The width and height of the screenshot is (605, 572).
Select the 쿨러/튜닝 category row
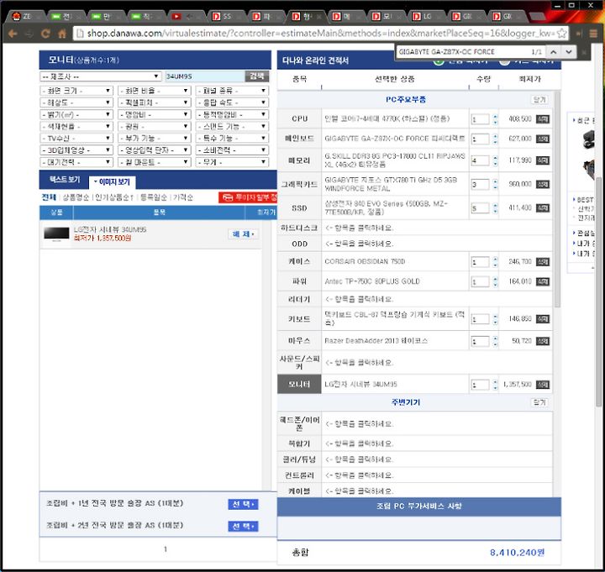point(415,459)
